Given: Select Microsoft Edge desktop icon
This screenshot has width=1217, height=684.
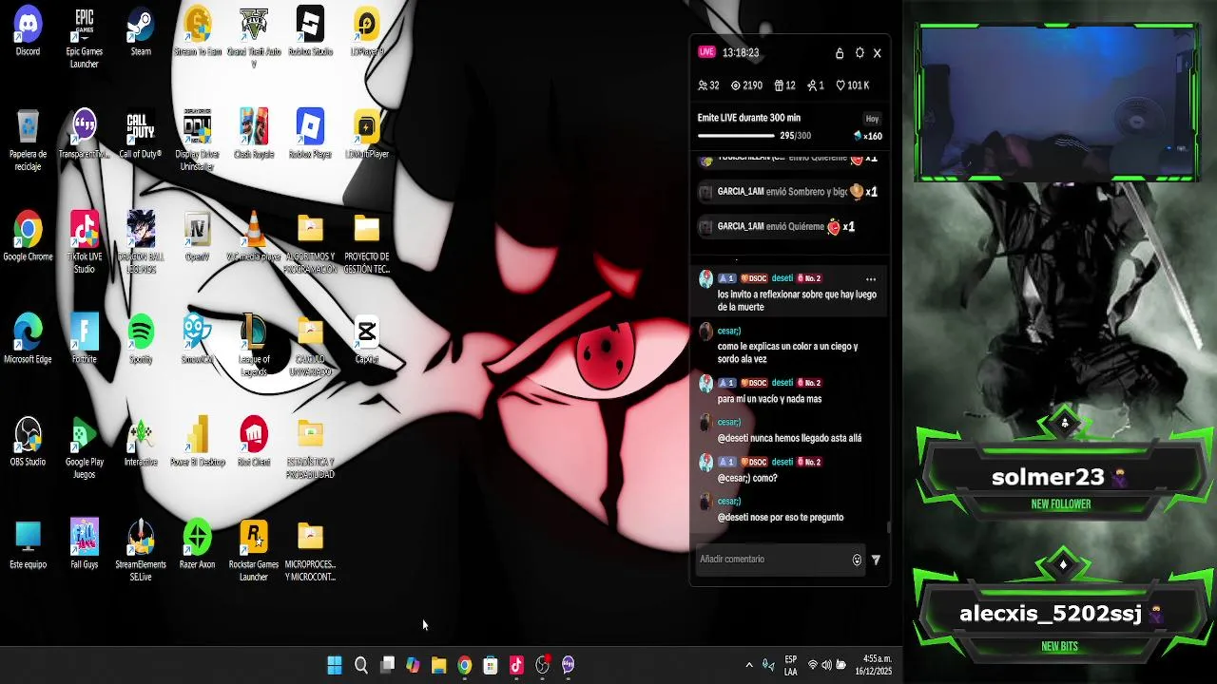Looking at the screenshot, I should pos(28,340).
